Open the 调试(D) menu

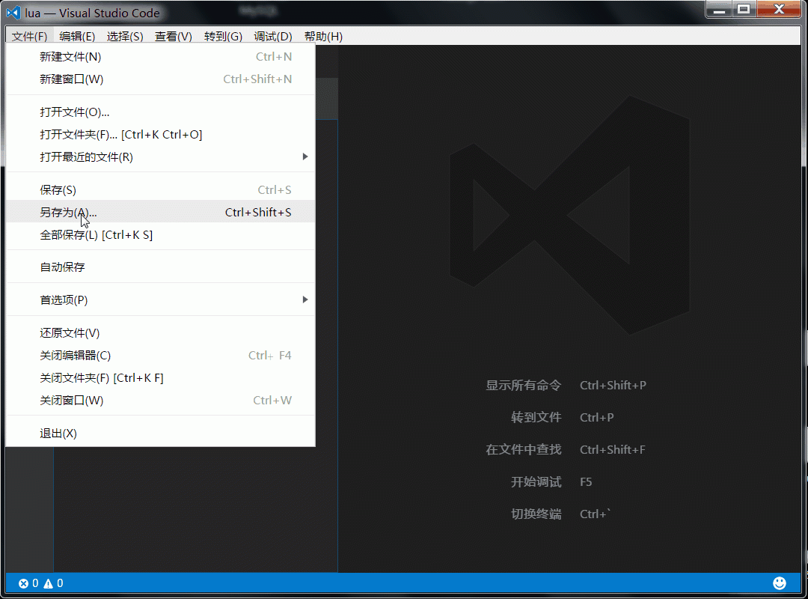tap(272, 35)
